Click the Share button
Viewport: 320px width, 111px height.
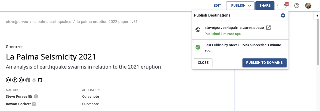point(265,6)
